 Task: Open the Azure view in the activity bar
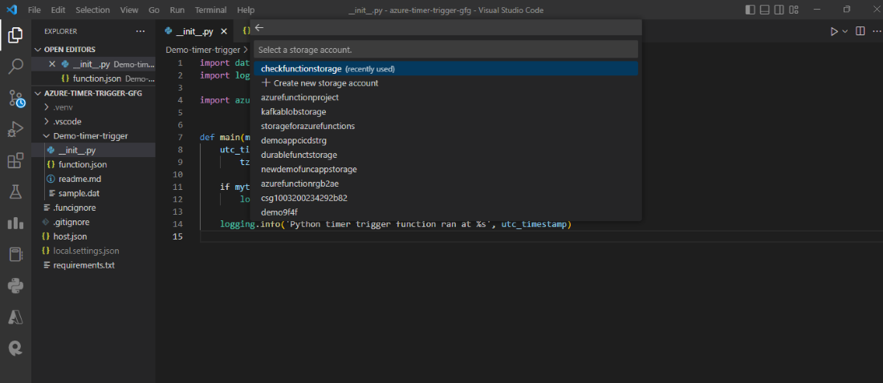pyautogui.click(x=15, y=317)
